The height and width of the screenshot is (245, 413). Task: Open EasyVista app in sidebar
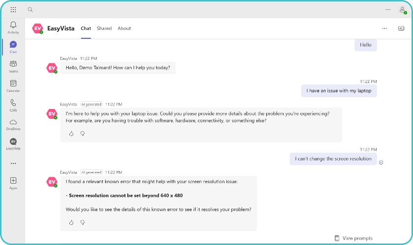(x=13, y=143)
